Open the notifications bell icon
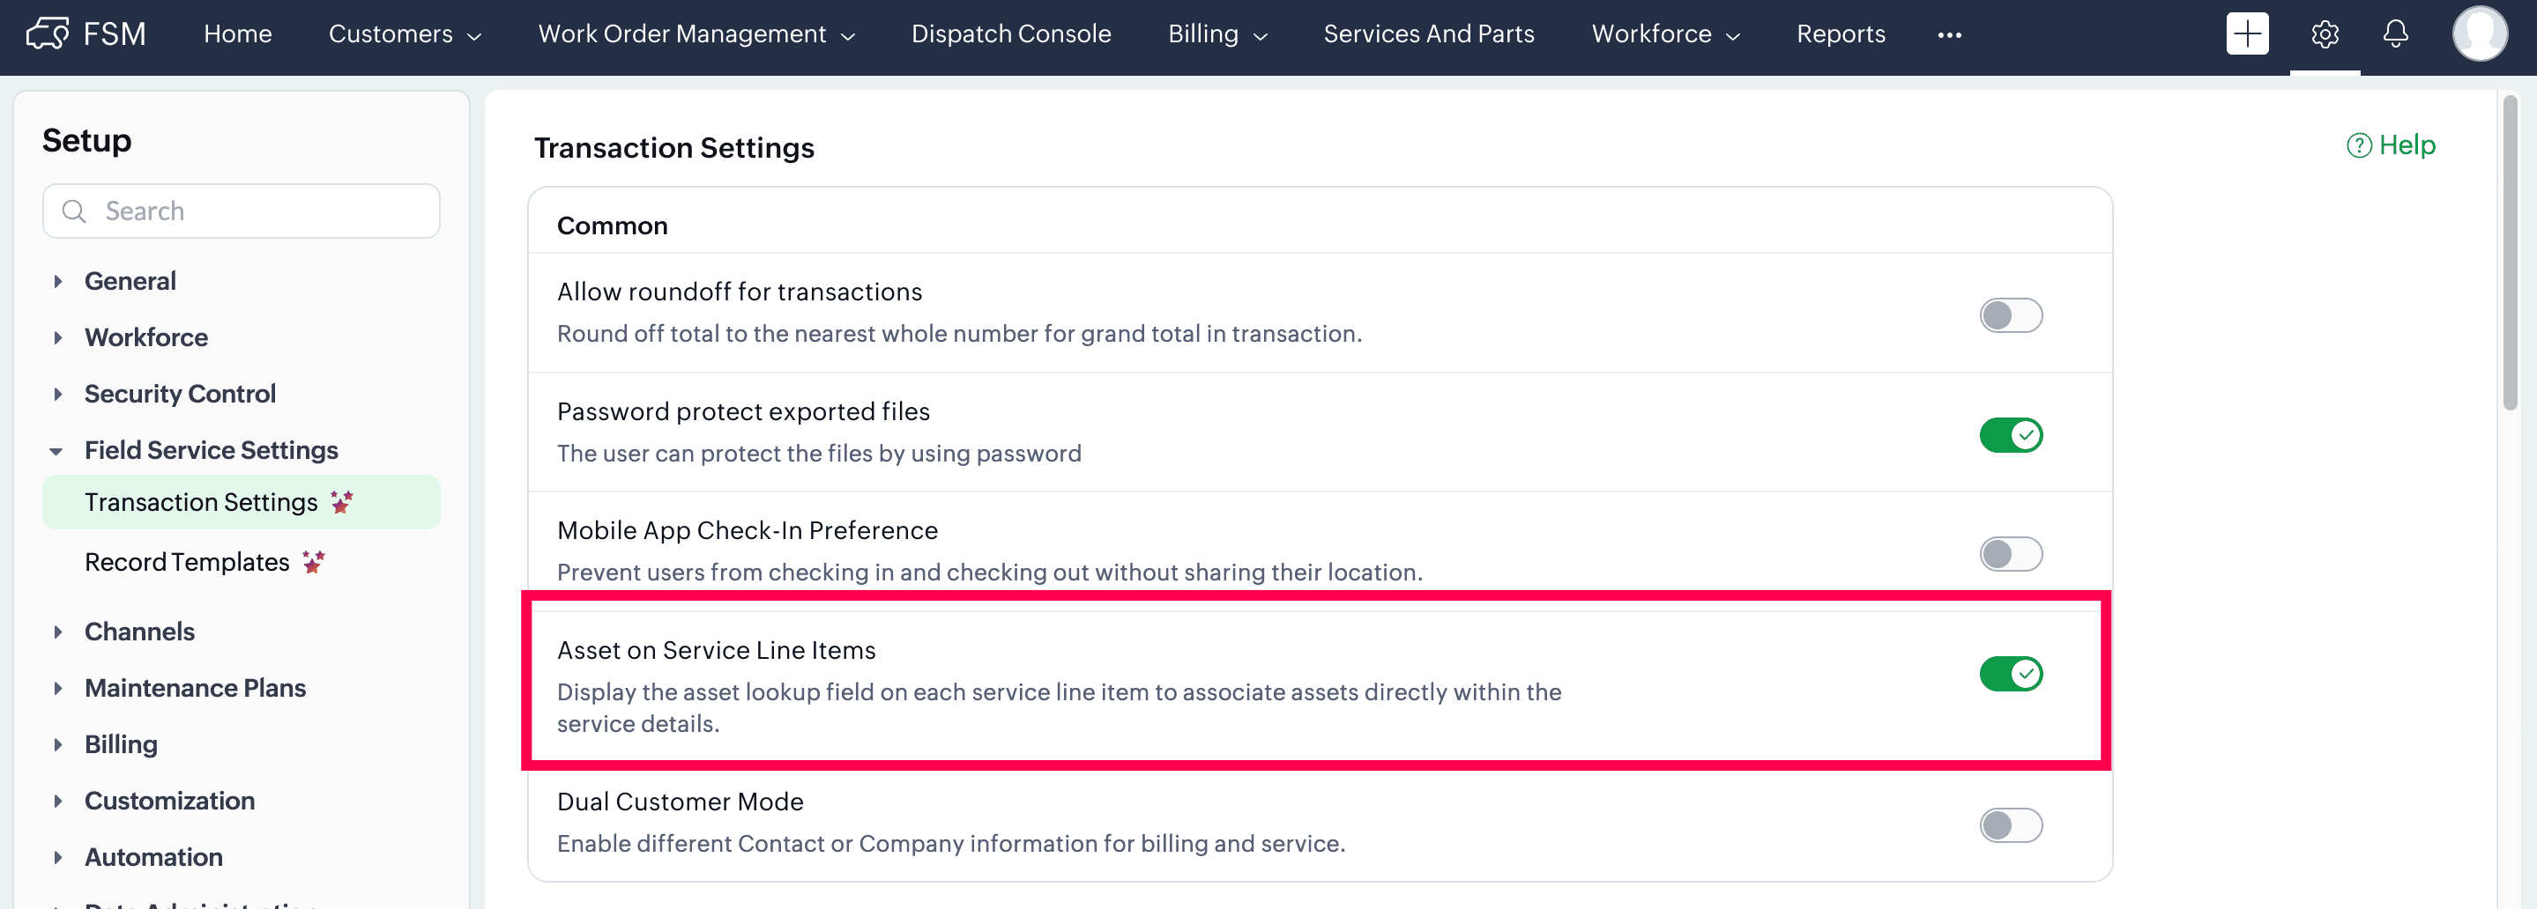2537x909 pixels. 2395,34
